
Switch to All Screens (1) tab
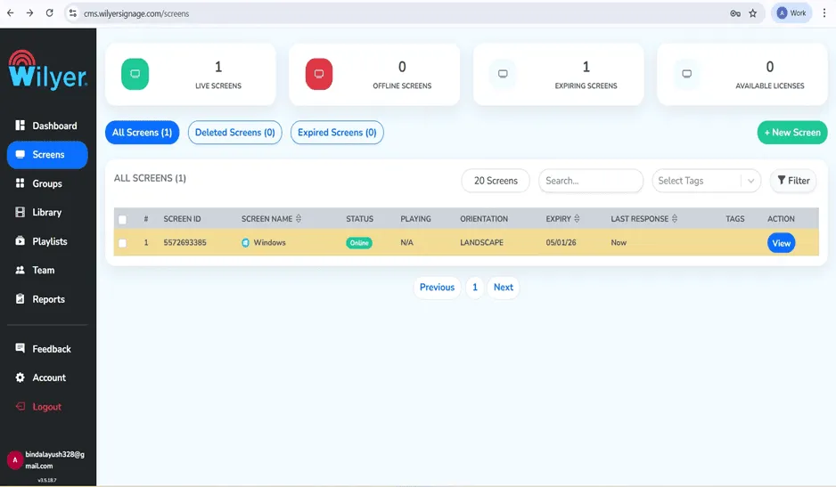(142, 132)
